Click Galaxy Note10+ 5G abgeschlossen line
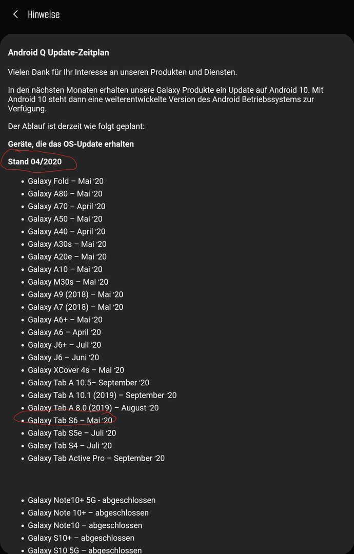The width and height of the screenshot is (354, 554). tap(91, 500)
